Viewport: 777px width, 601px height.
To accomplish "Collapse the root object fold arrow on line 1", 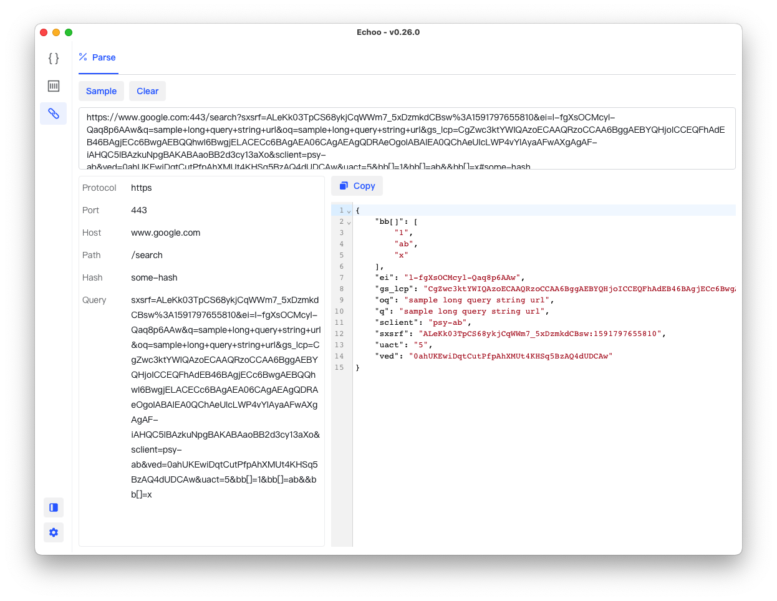I will click(x=349, y=211).
